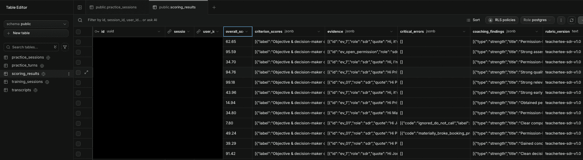Screen dimensions: 583x160
Task: Click the table icon beside transcripts
Action: tap(6, 90)
